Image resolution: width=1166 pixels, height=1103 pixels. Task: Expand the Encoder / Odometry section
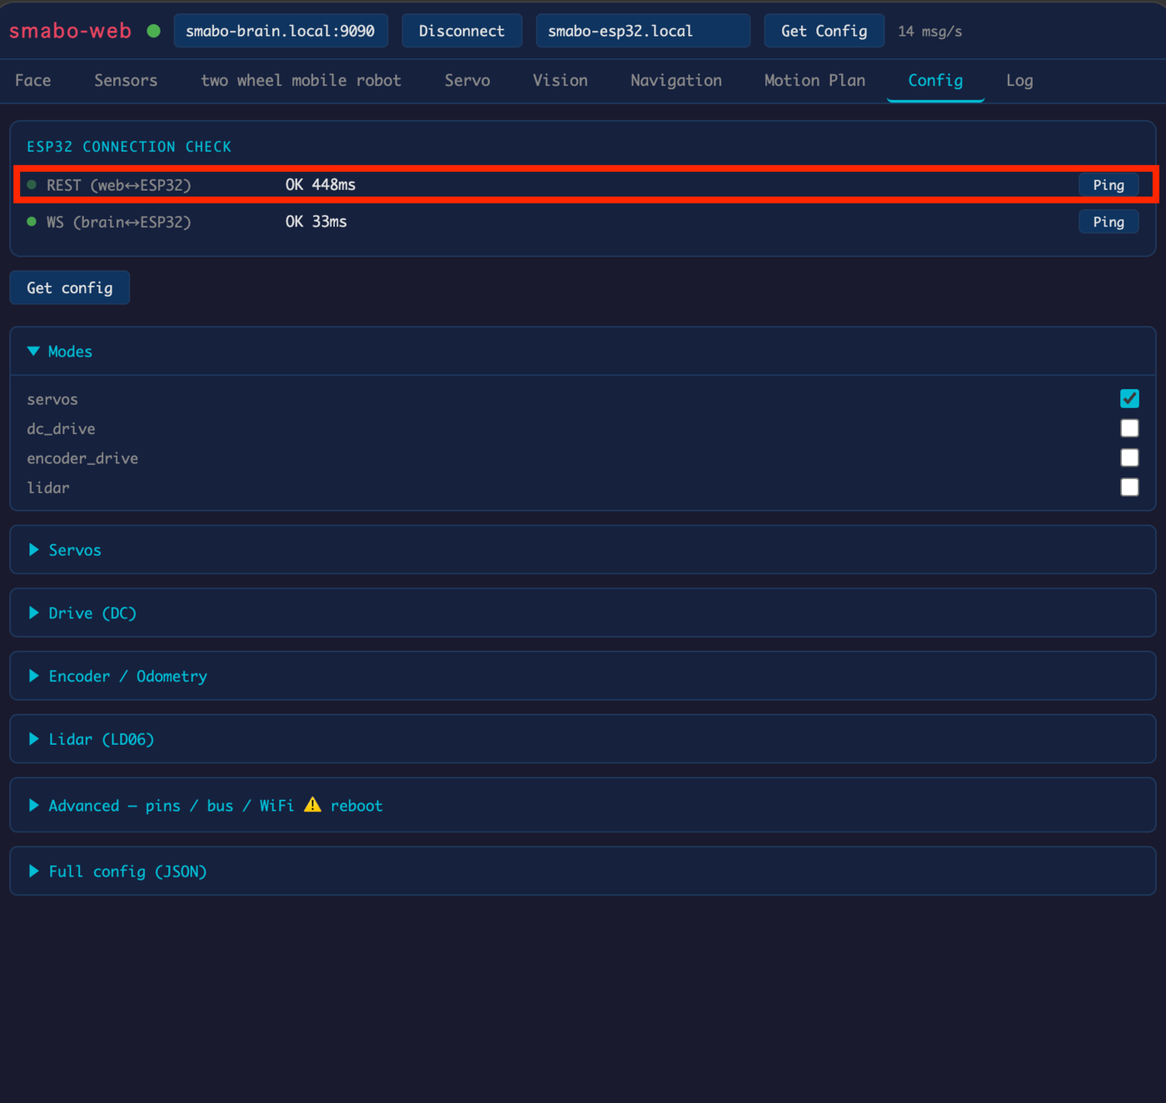[x=583, y=676]
